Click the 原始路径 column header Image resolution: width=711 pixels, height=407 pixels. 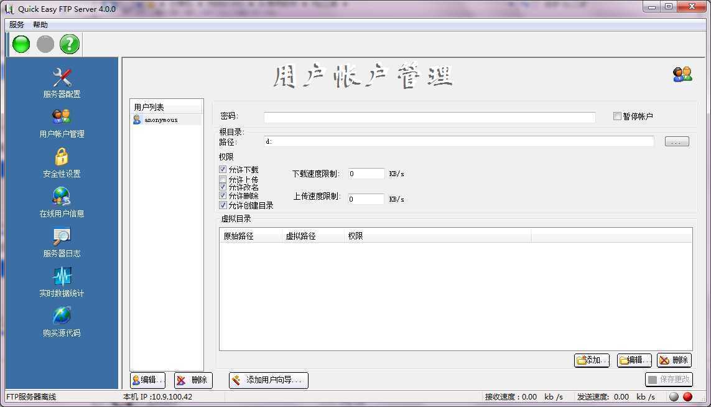251,236
